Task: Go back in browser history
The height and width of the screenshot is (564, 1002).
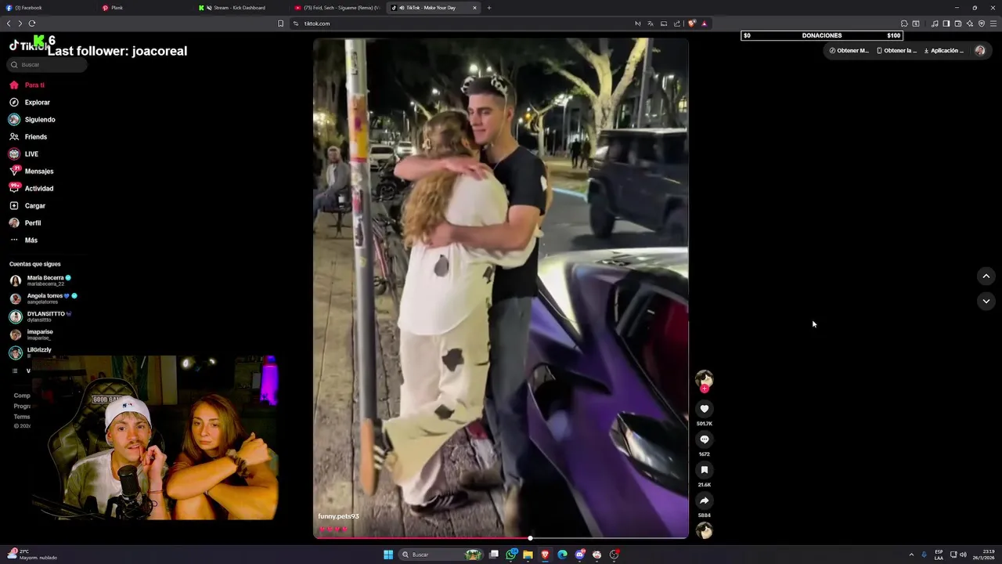Action: (9, 23)
